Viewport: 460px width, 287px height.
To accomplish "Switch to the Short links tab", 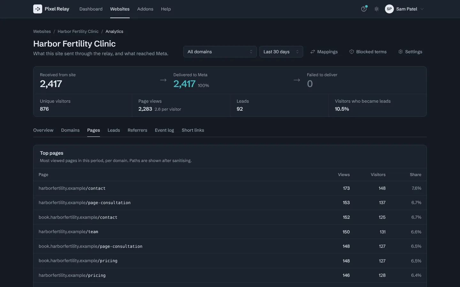I will pos(193,130).
